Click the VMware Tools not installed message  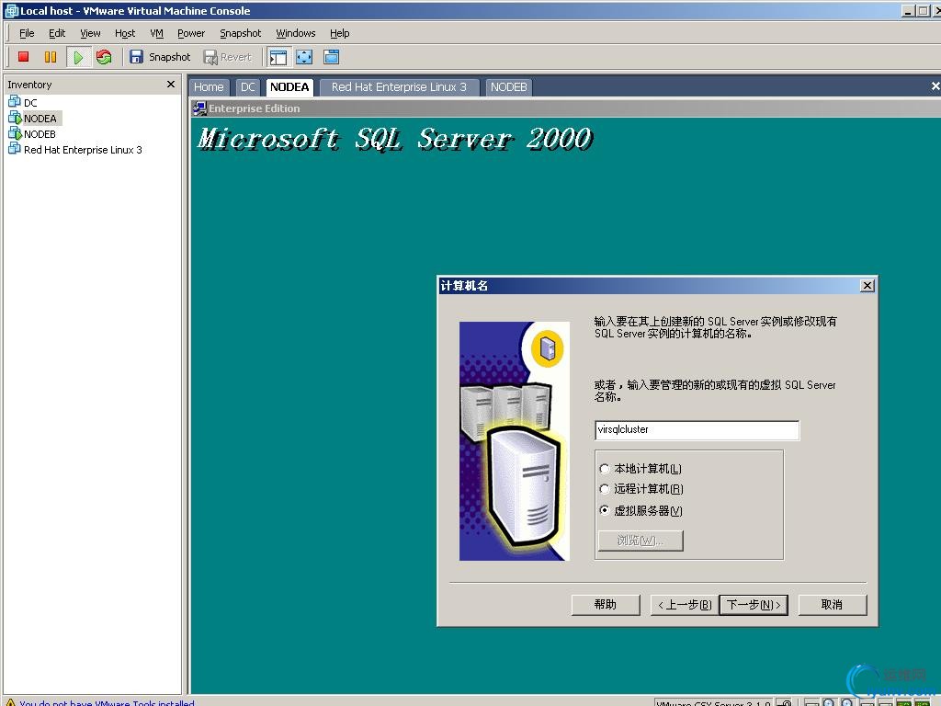pos(107,702)
